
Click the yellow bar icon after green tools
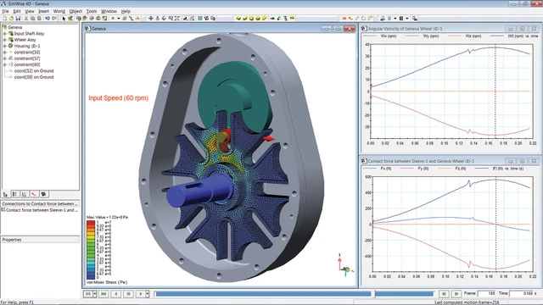[x=292, y=18]
